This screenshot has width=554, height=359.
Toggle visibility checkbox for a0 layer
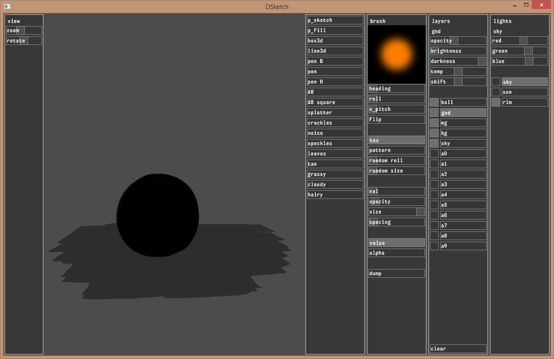pos(434,154)
